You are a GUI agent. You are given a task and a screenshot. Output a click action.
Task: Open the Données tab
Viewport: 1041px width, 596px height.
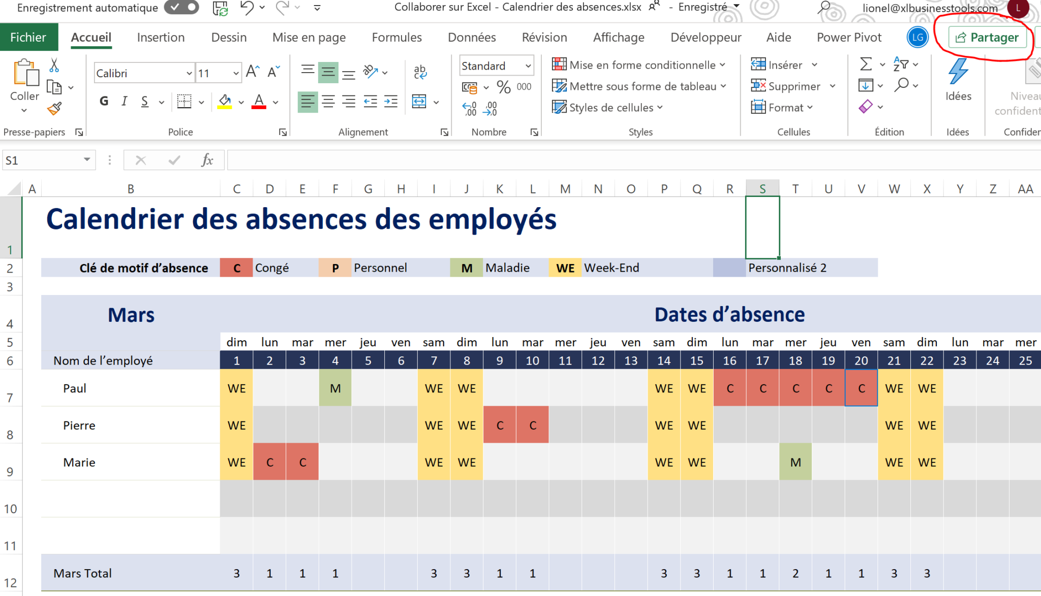[x=472, y=37]
